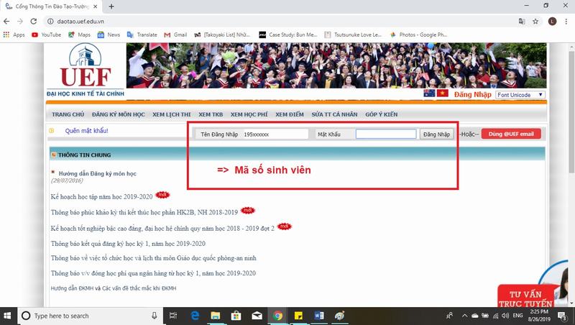
Task: Go to the XEM LỊCH THI menu item
Action: click(x=171, y=115)
